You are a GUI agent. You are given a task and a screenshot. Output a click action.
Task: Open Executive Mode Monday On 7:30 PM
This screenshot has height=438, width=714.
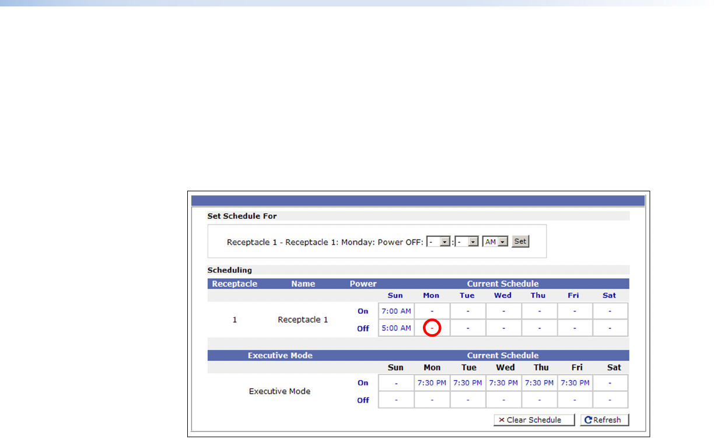click(432, 383)
